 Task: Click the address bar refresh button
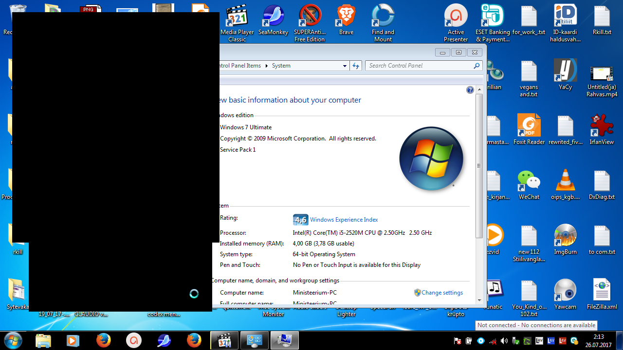356,66
